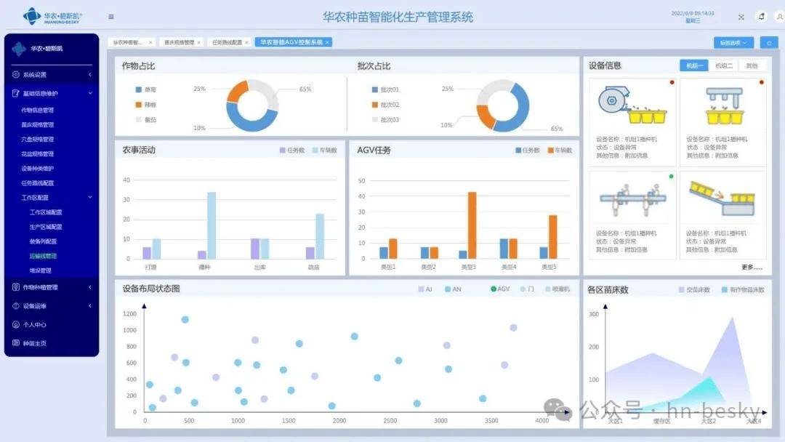Open notifications with the bell icon
This screenshot has width=785, height=442.
762,17
